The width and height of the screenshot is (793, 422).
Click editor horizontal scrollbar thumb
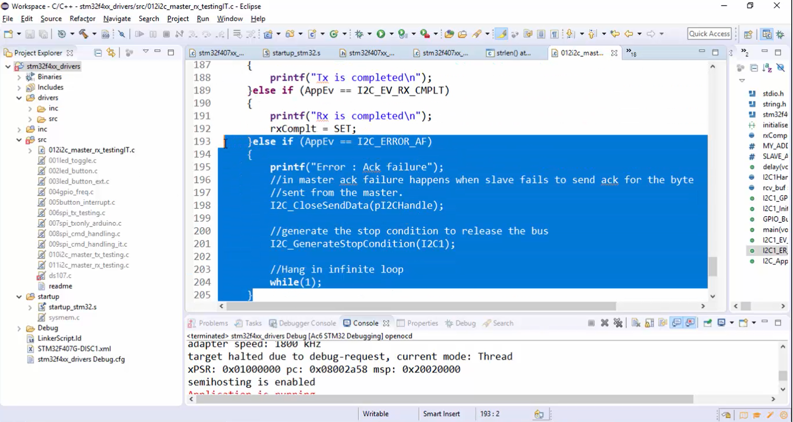click(421, 306)
